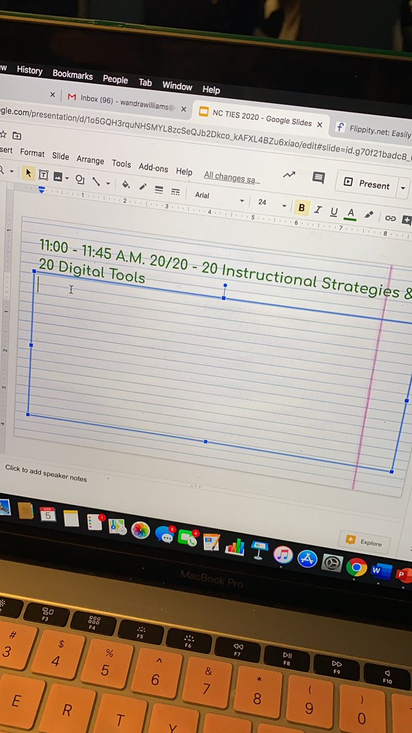
Task: Add a comment with the plus icon
Action: coord(407,220)
